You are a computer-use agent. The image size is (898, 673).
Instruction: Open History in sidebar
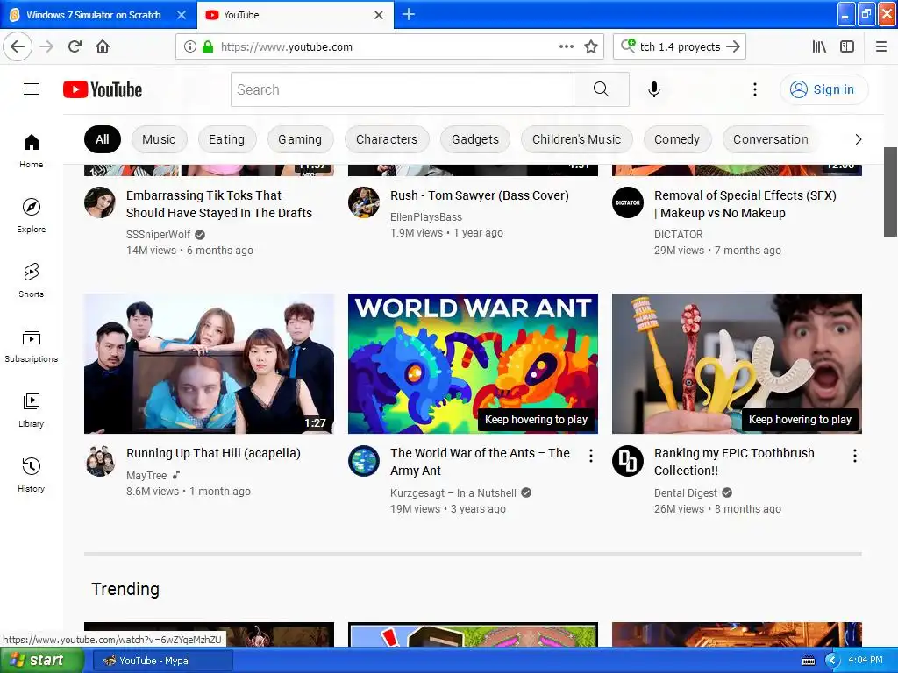(x=32, y=475)
